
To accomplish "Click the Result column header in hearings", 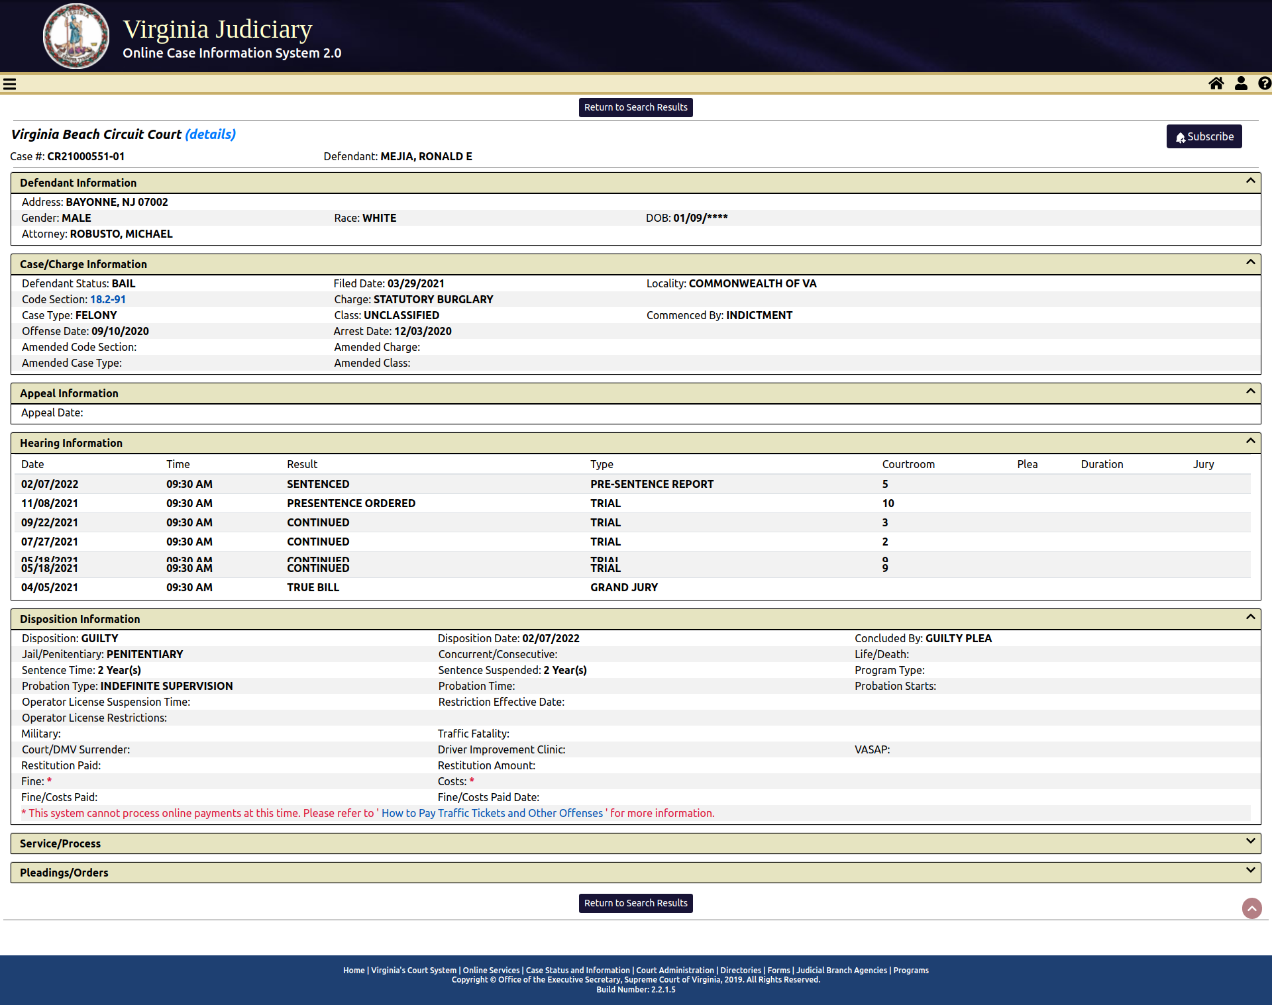I will tap(302, 464).
